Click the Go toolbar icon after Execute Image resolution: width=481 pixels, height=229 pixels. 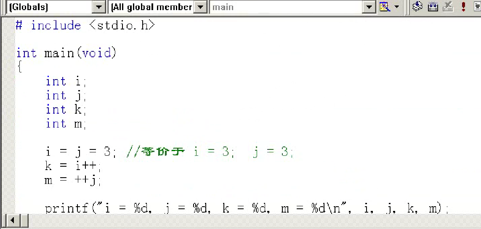(x=477, y=7)
